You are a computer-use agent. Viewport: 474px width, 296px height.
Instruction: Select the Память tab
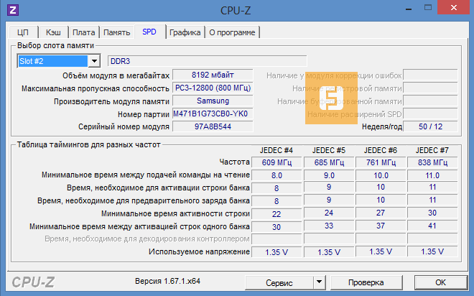[x=116, y=32]
